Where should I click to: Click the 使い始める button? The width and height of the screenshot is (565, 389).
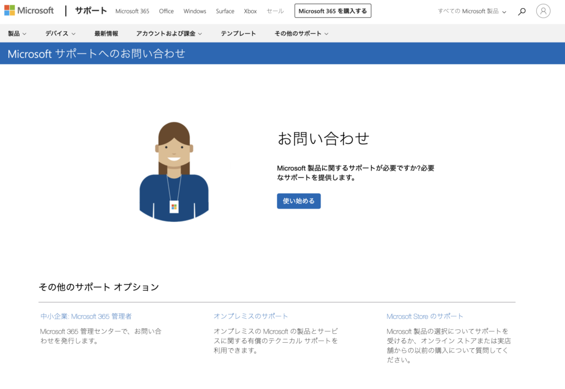[299, 201]
